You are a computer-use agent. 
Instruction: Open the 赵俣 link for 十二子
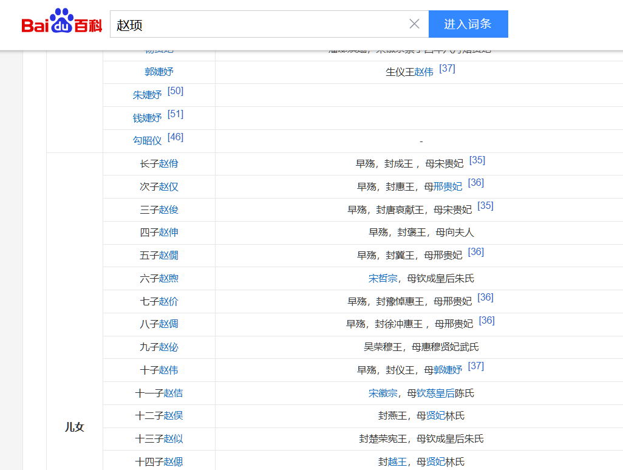coord(173,415)
